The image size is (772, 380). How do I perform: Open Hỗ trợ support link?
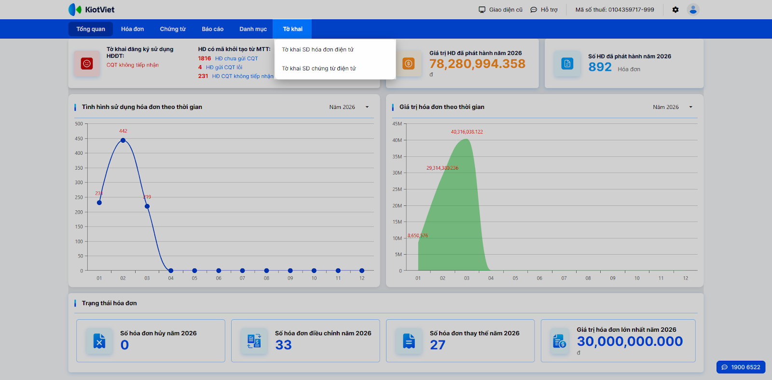pyautogui.click(x=544, y=10)
